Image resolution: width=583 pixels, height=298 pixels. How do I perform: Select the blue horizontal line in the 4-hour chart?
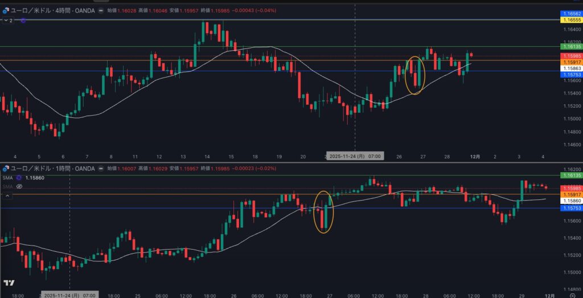(x=279, y=71)
